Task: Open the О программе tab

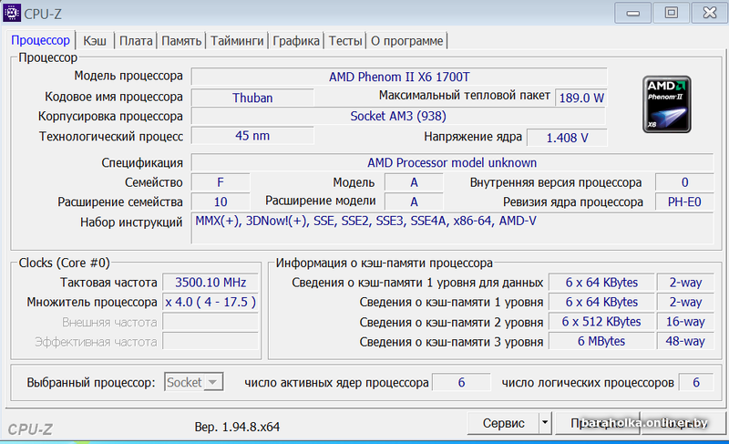Action: [x=406, y=41]
